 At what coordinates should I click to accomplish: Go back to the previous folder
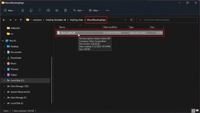(x=4, y=20)
